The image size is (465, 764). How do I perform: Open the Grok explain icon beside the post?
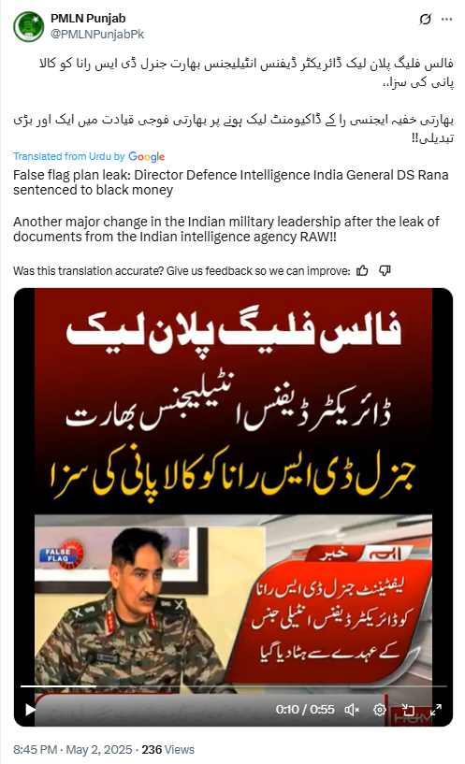[x=425, y=20]
